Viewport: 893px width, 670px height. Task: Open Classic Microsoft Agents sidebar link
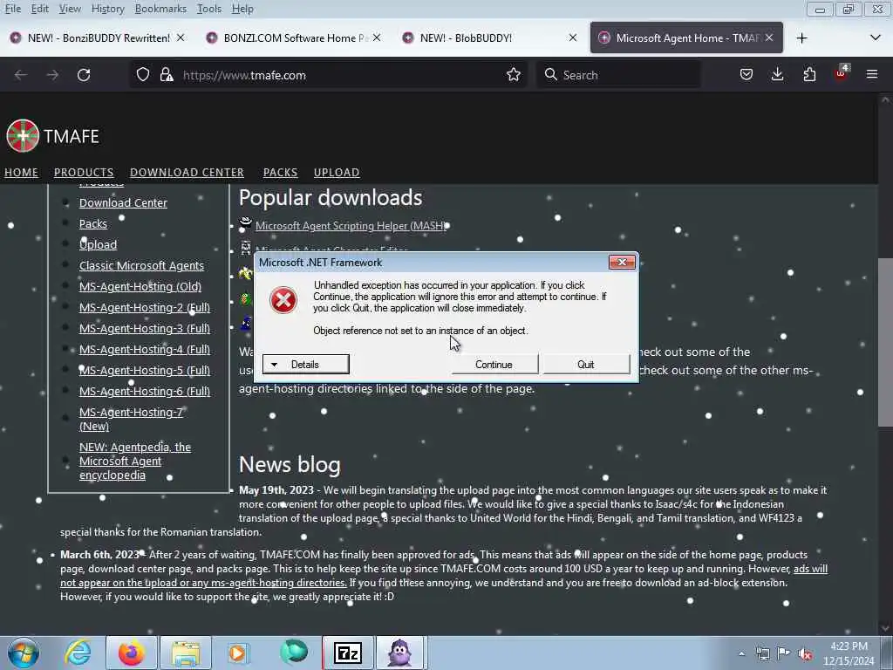point(141,265)
